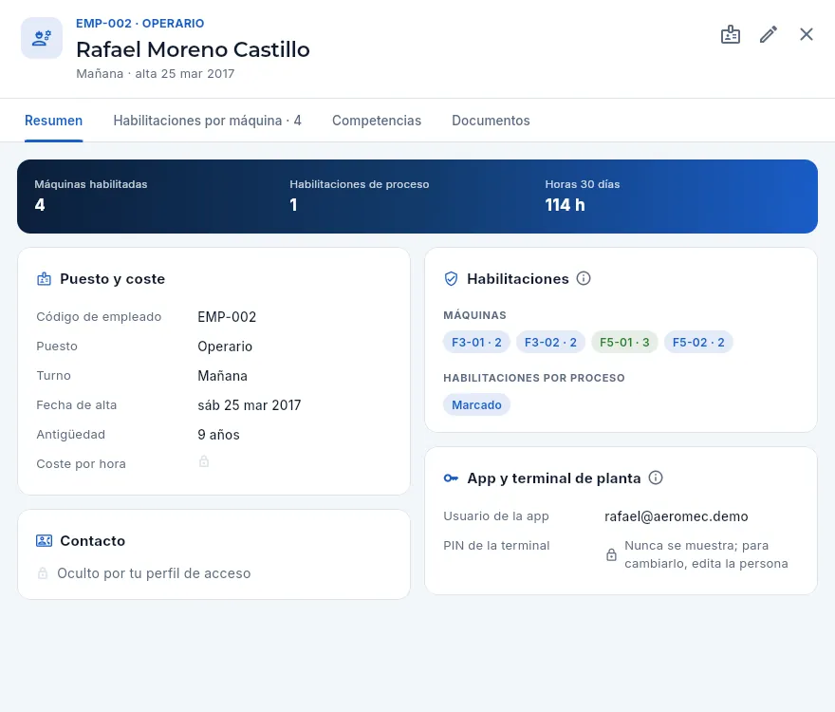Click the EMP-002 · OPERARIO header label
Viewport: 835px width, 712px height.
(140, 24)
